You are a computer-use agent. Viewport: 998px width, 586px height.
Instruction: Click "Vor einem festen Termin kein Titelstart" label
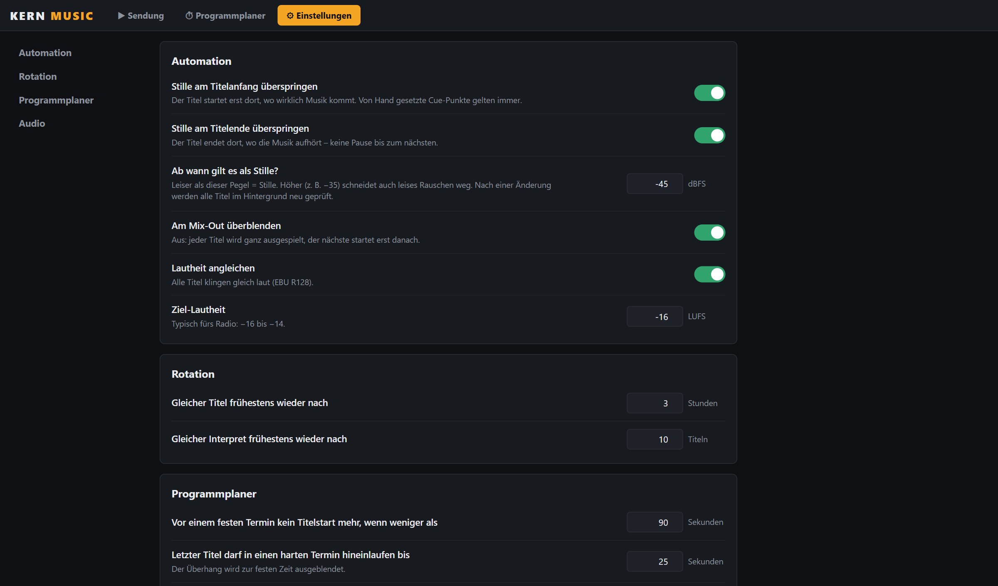304,522
